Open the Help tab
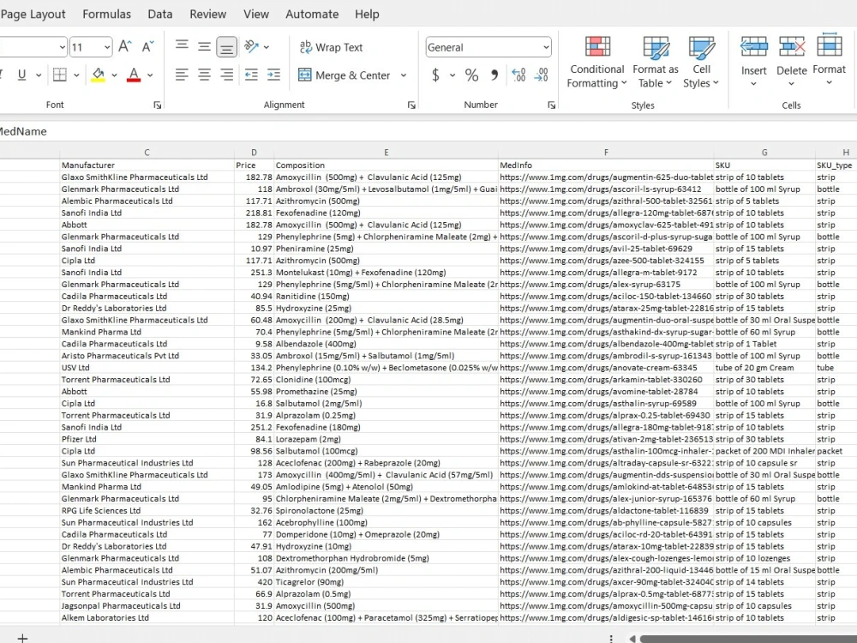This screenshot has height=643, width=857. [367, 15]
